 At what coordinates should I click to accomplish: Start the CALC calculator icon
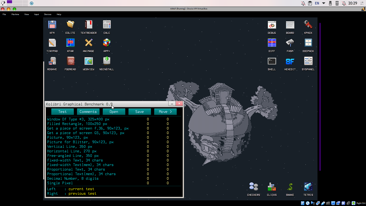(x=107, y=25)
